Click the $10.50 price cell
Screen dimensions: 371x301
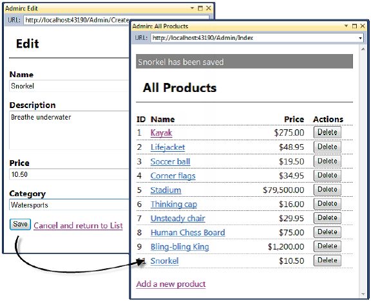pyautogui.click(x=291, y=261)
